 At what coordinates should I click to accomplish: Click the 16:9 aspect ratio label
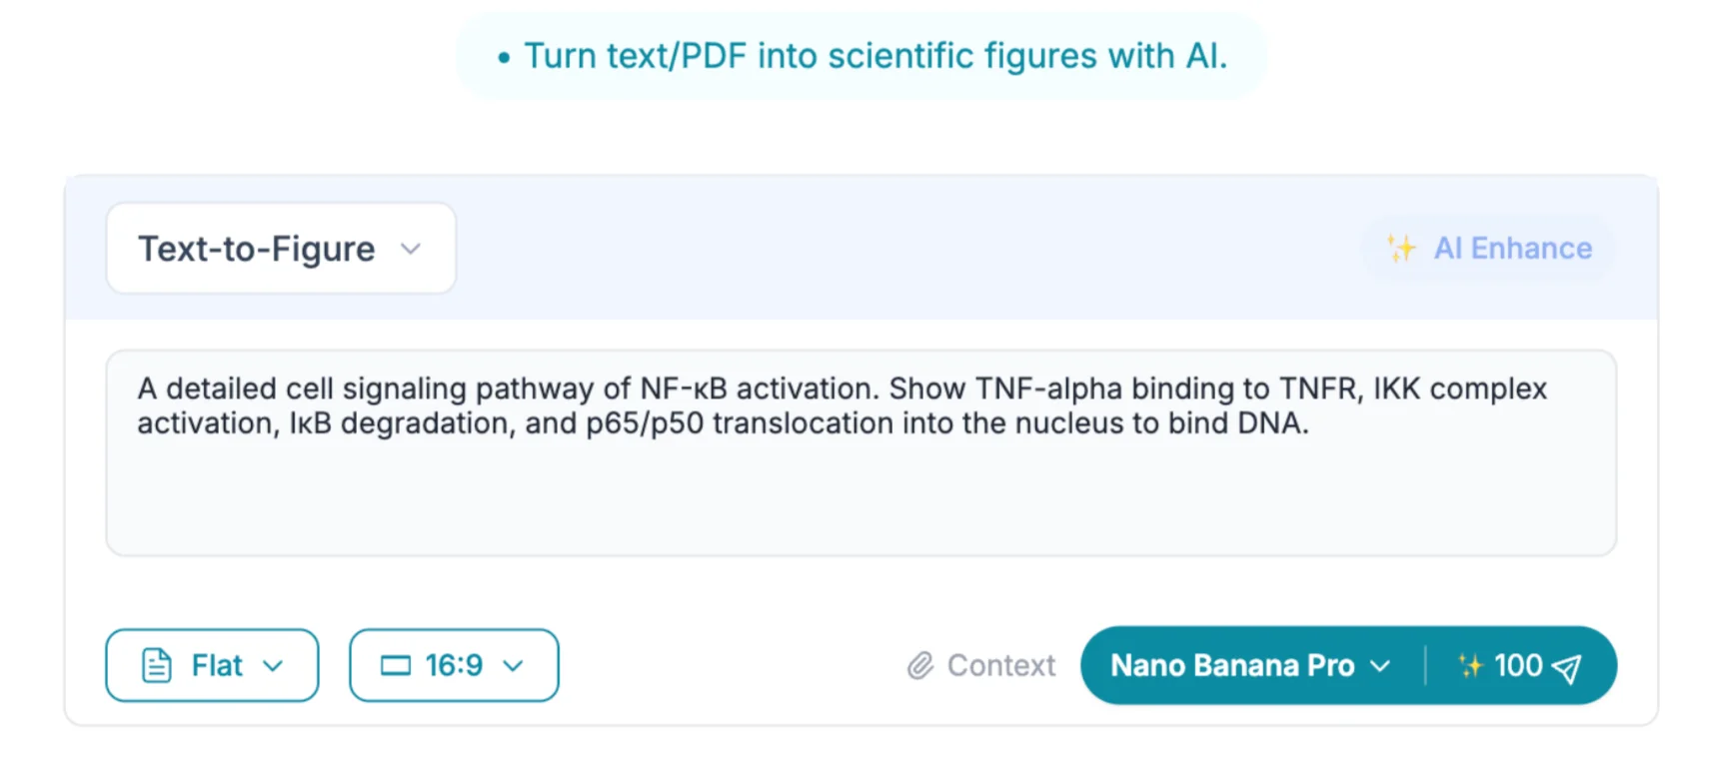pyautogui.click(x=454, y=665)
